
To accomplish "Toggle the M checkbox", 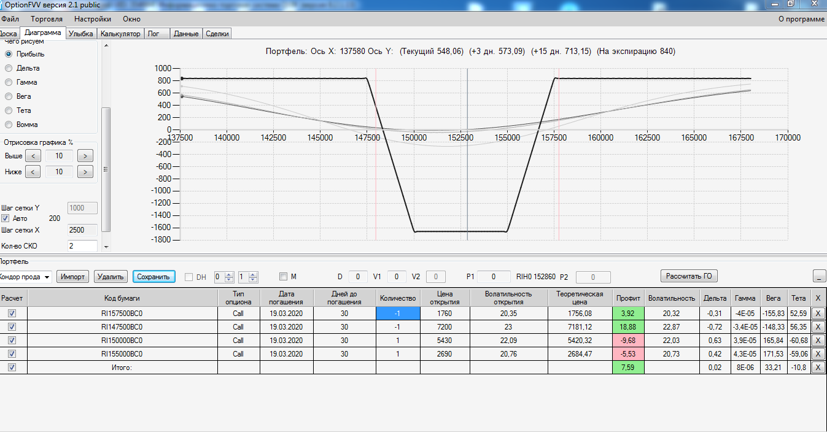I will [x=283, y=277].
